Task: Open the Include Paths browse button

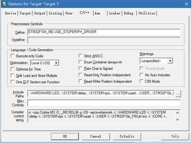Action: click(178, 94)
